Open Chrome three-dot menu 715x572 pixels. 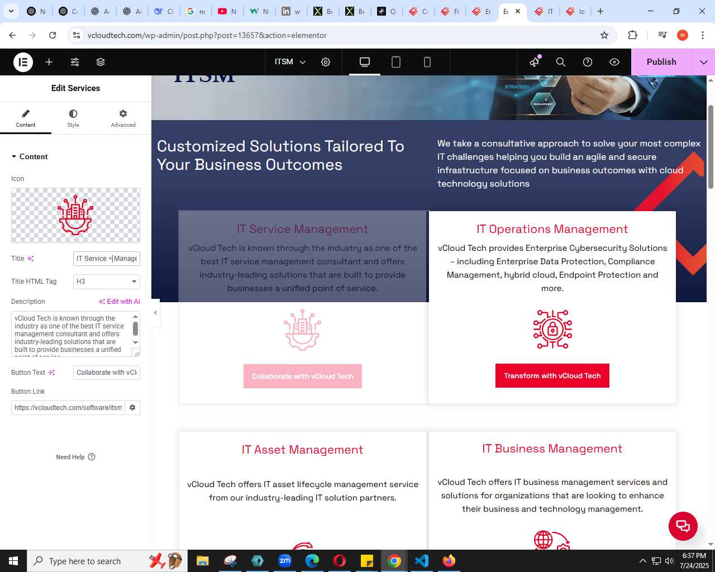703,35
